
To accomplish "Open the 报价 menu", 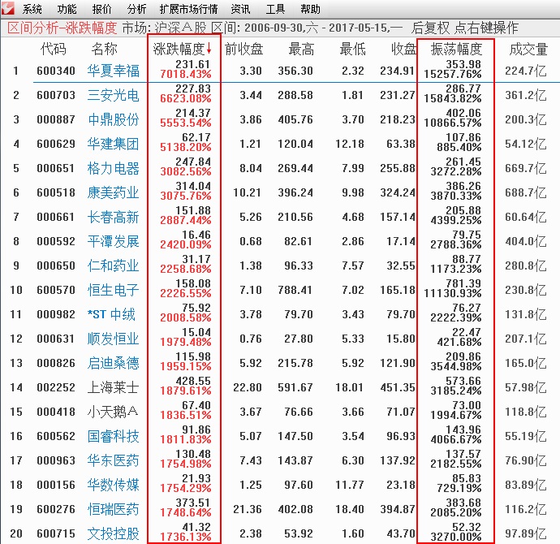I will tap(101, 9).
